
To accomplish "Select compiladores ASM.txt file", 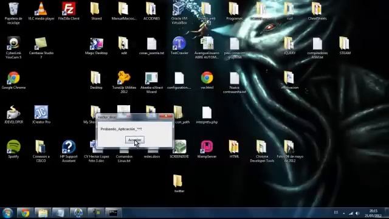I will point(317,47).
